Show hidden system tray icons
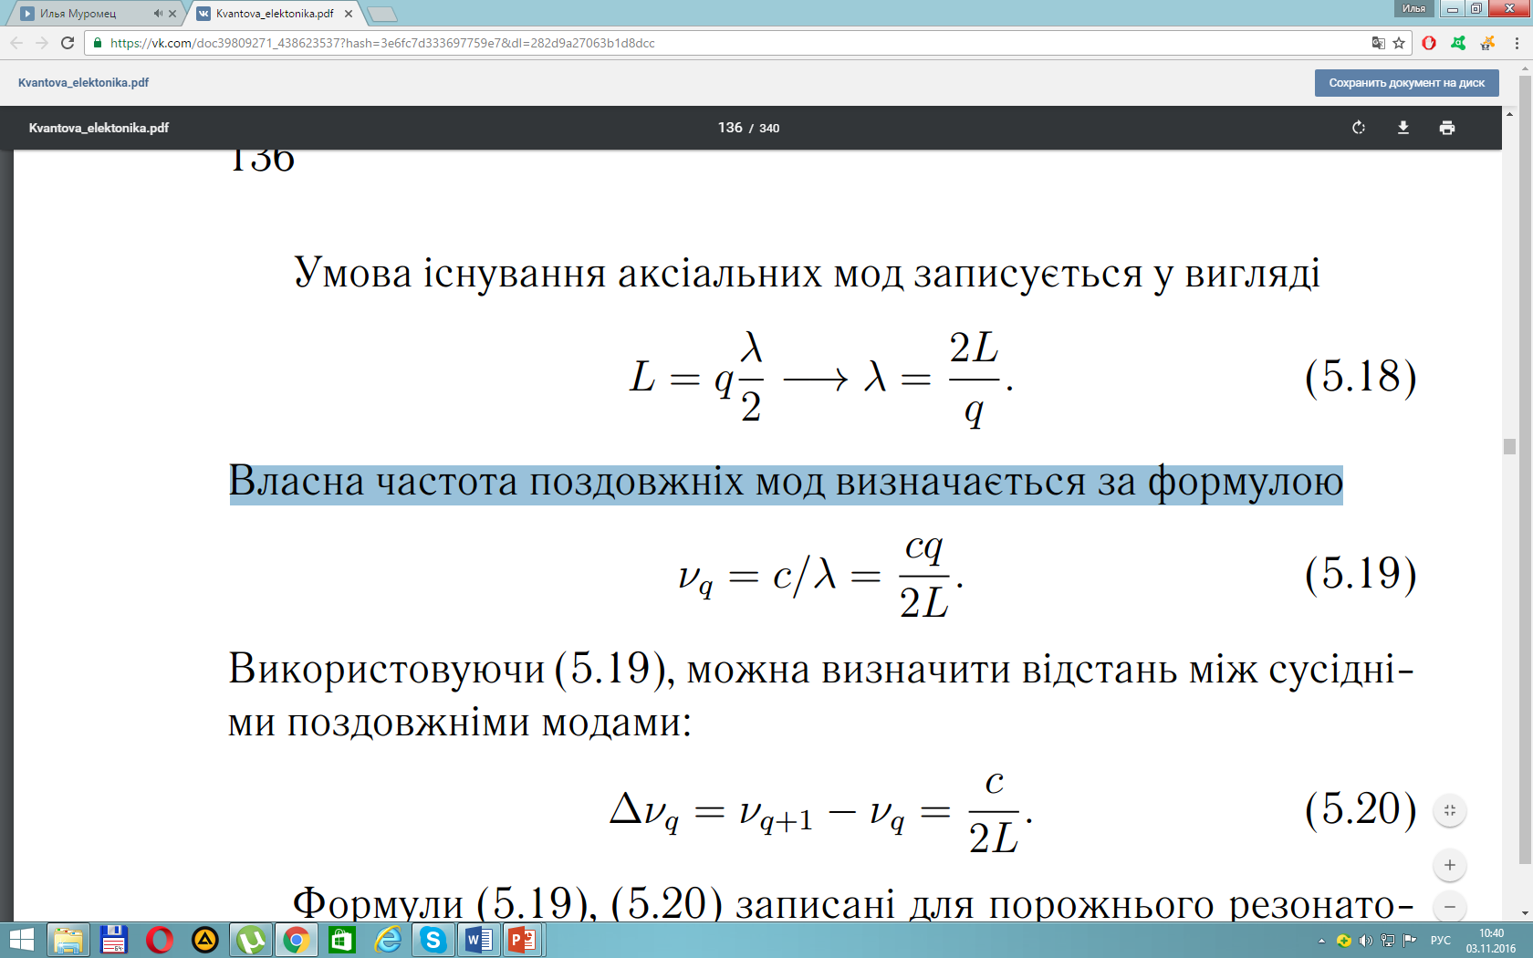Screen dimensions: 1533x958 1321,941
